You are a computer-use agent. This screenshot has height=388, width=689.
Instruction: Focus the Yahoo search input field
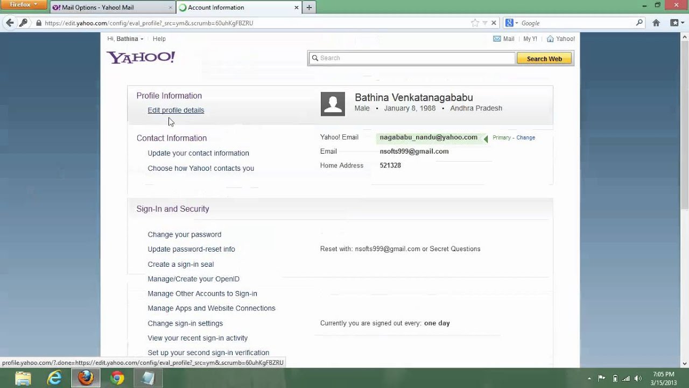click(x=412, y=58)
